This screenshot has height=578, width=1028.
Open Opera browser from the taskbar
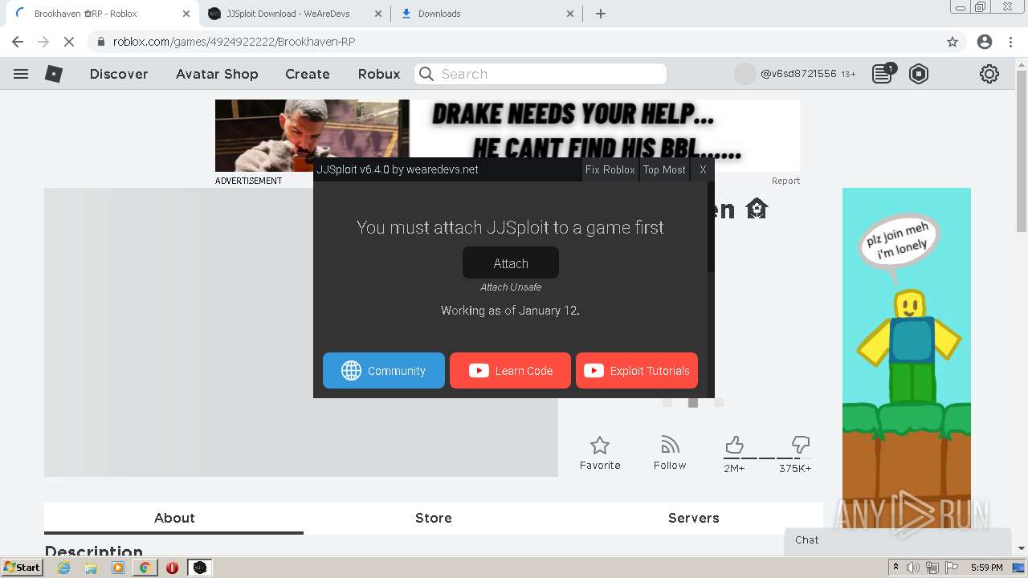172,568
